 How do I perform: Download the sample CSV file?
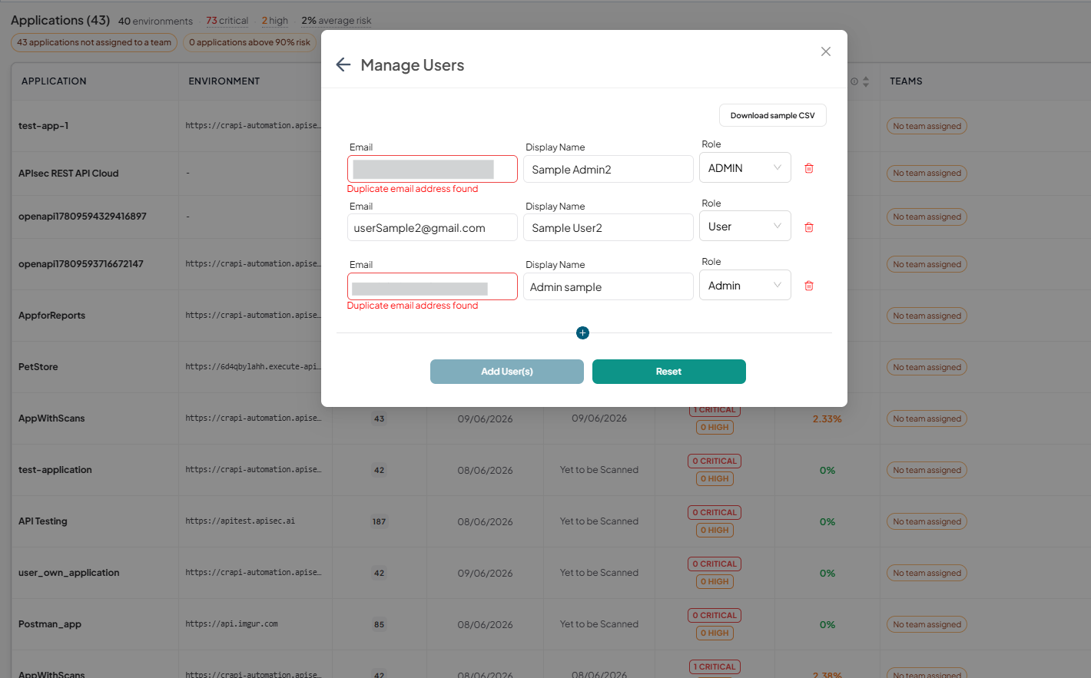click(x=773, y=115)
